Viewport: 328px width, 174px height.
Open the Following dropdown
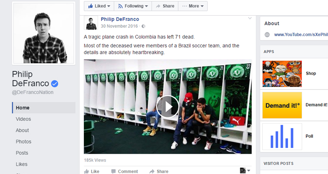133,6
